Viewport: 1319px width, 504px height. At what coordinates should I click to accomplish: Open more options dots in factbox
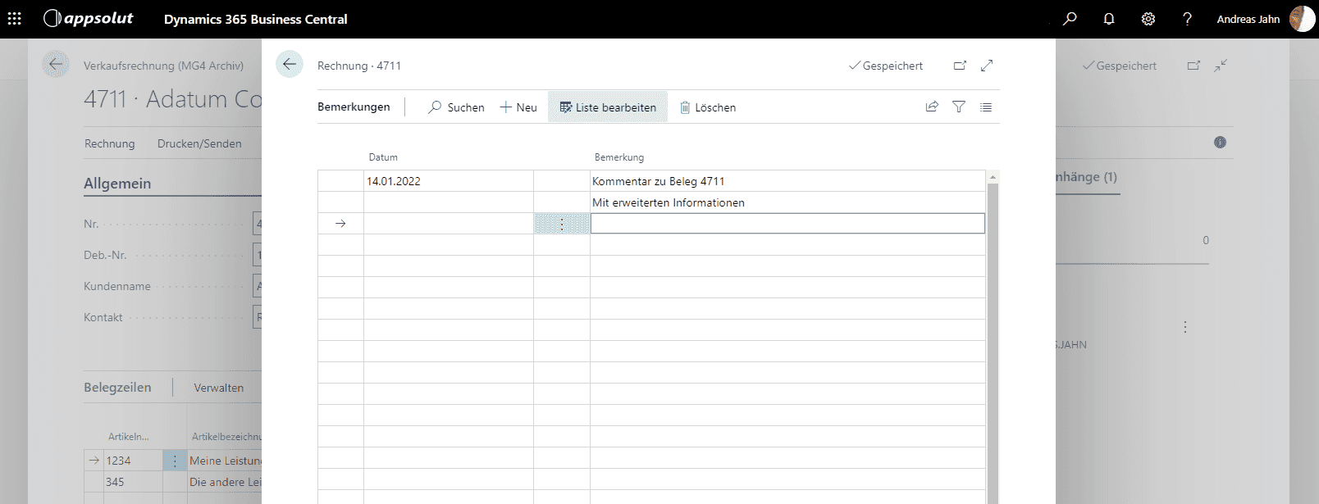(1185, 327)
